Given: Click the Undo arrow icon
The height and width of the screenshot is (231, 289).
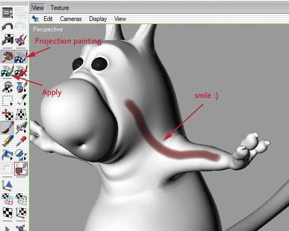Looking at the screenshot, I should [x=7, y=27].
